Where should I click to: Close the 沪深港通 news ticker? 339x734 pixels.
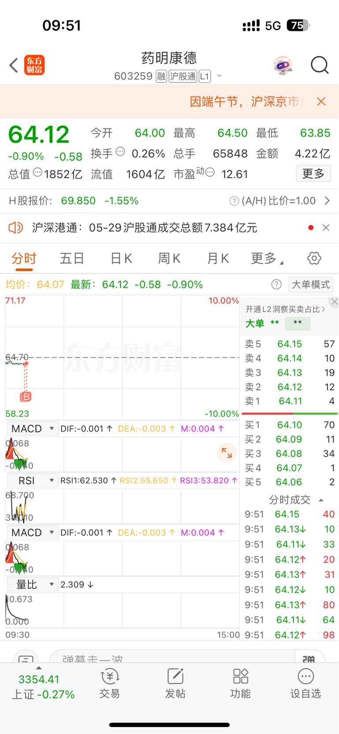326,227
